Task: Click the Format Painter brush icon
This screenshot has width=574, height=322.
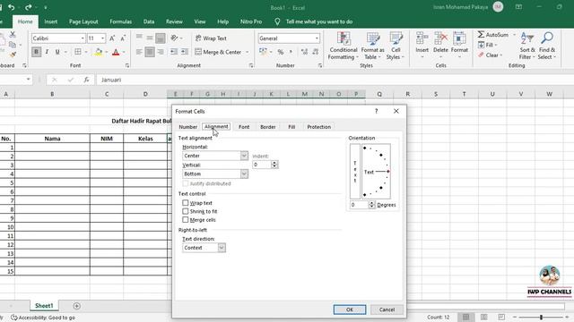Action: (13, 55)
